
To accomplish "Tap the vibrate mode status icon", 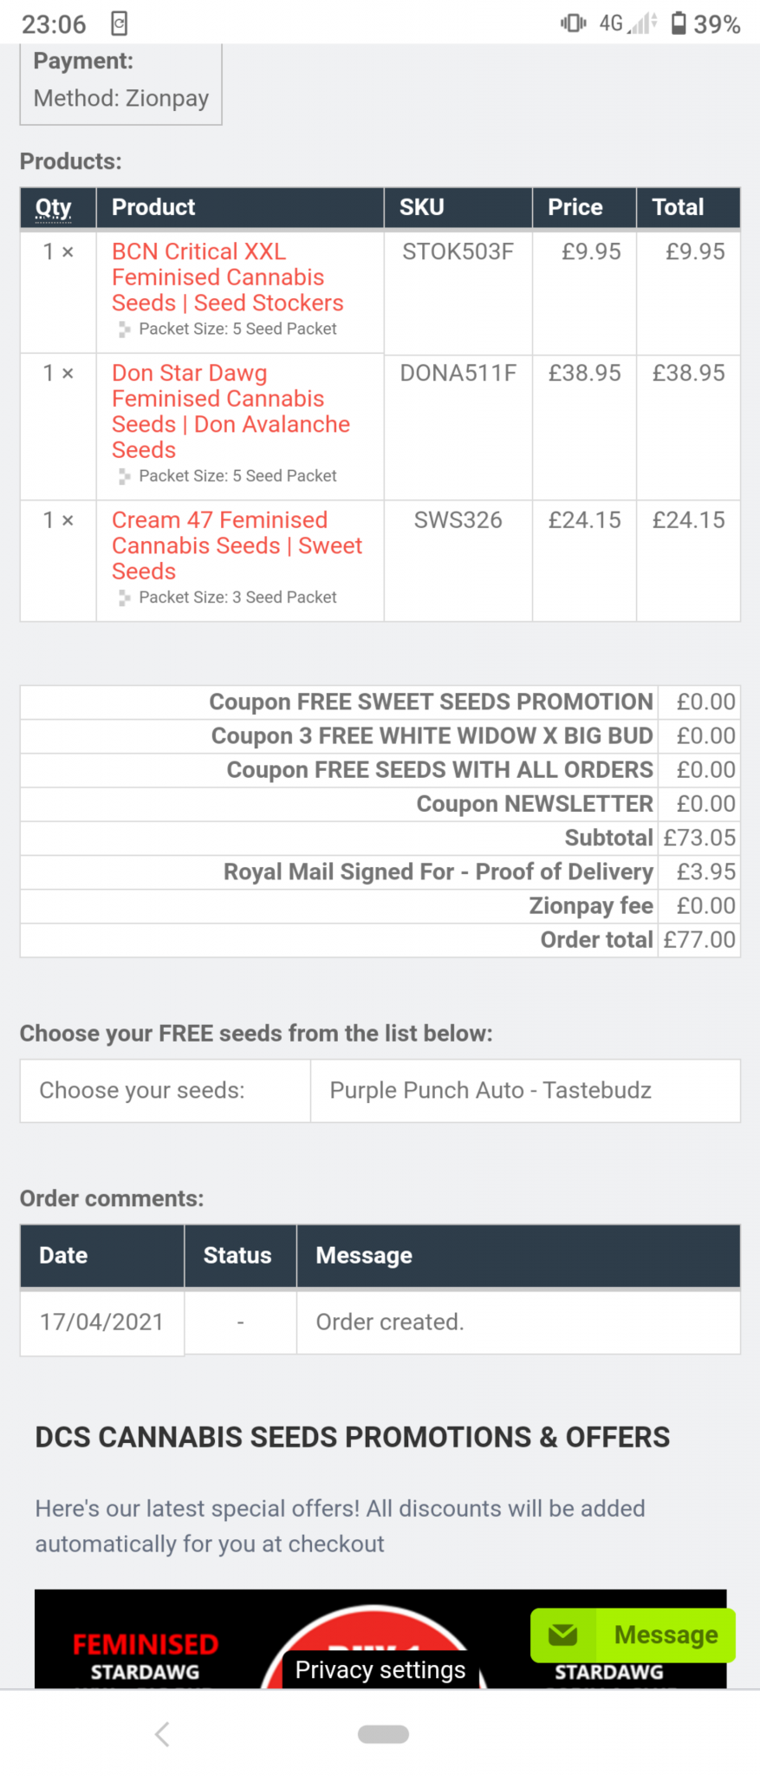I will click(573, 23).
